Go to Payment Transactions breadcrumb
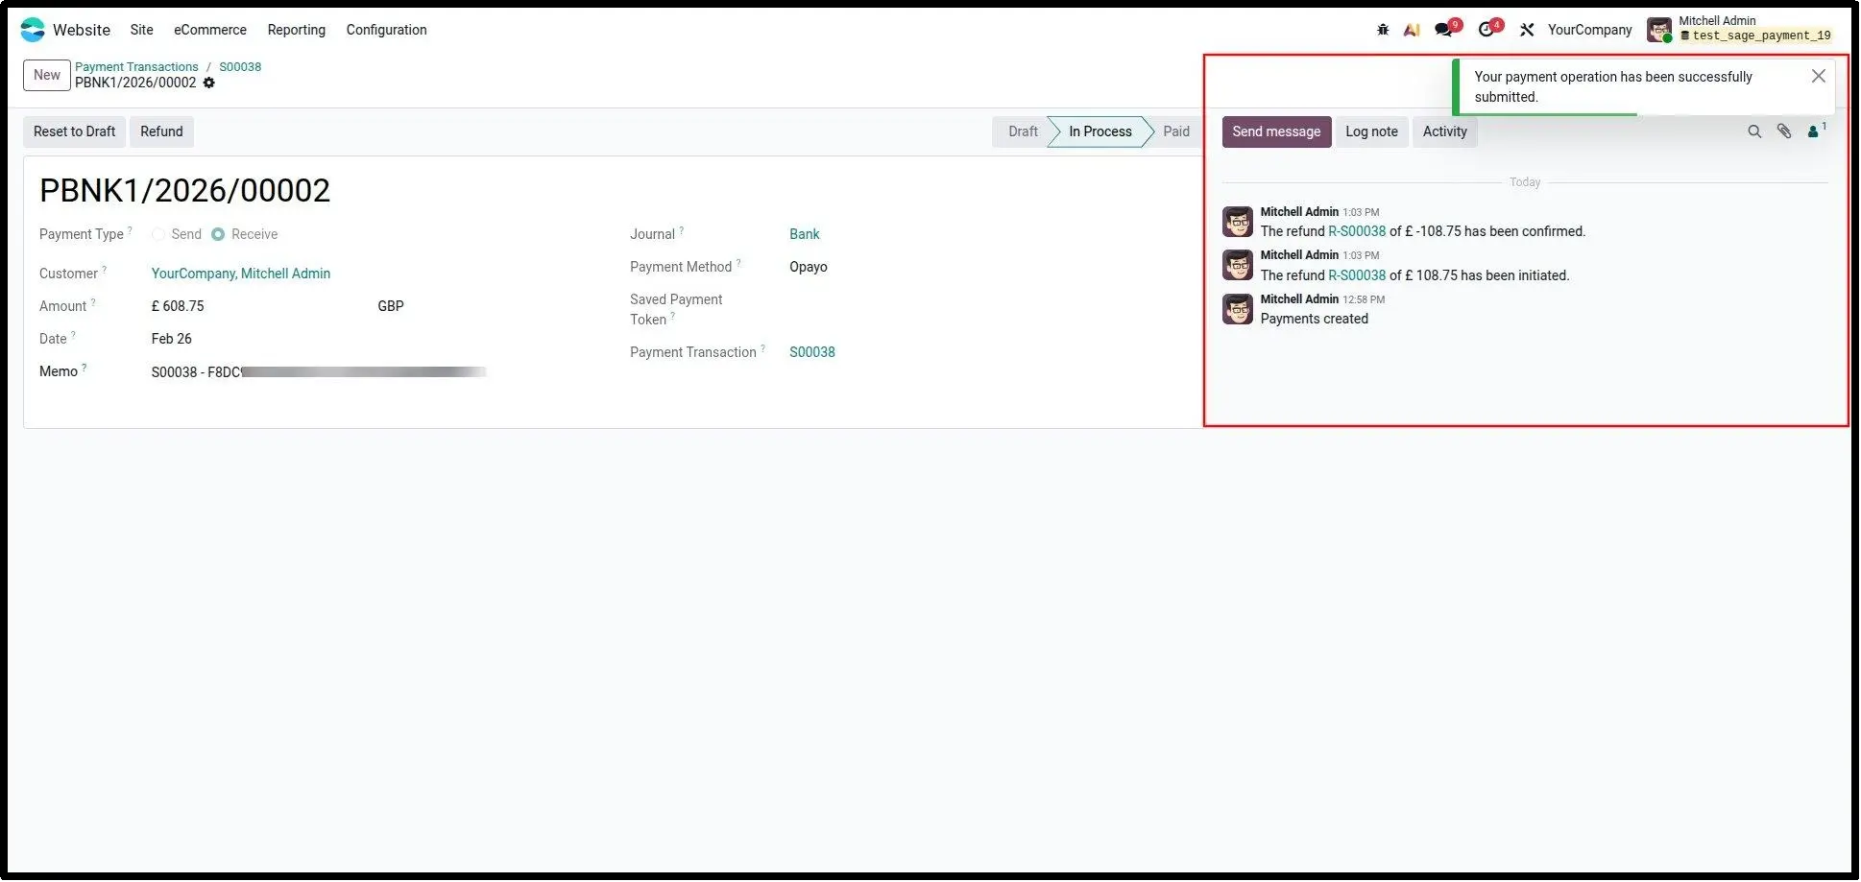This screenshot has height=882, width=1861. click(137, 67)
